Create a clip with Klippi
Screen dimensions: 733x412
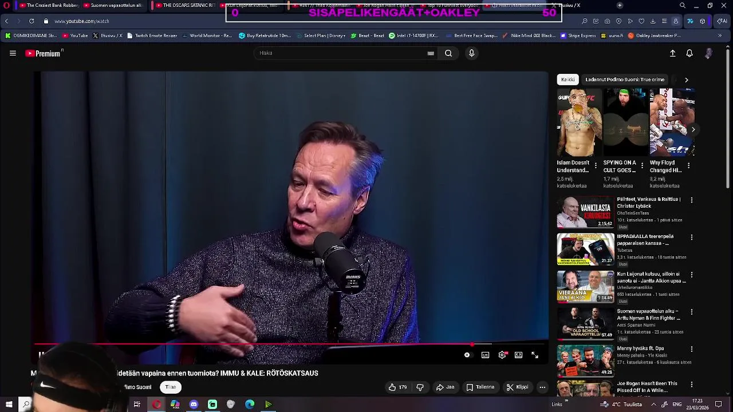pyautogui.click(x=517, y=387)
